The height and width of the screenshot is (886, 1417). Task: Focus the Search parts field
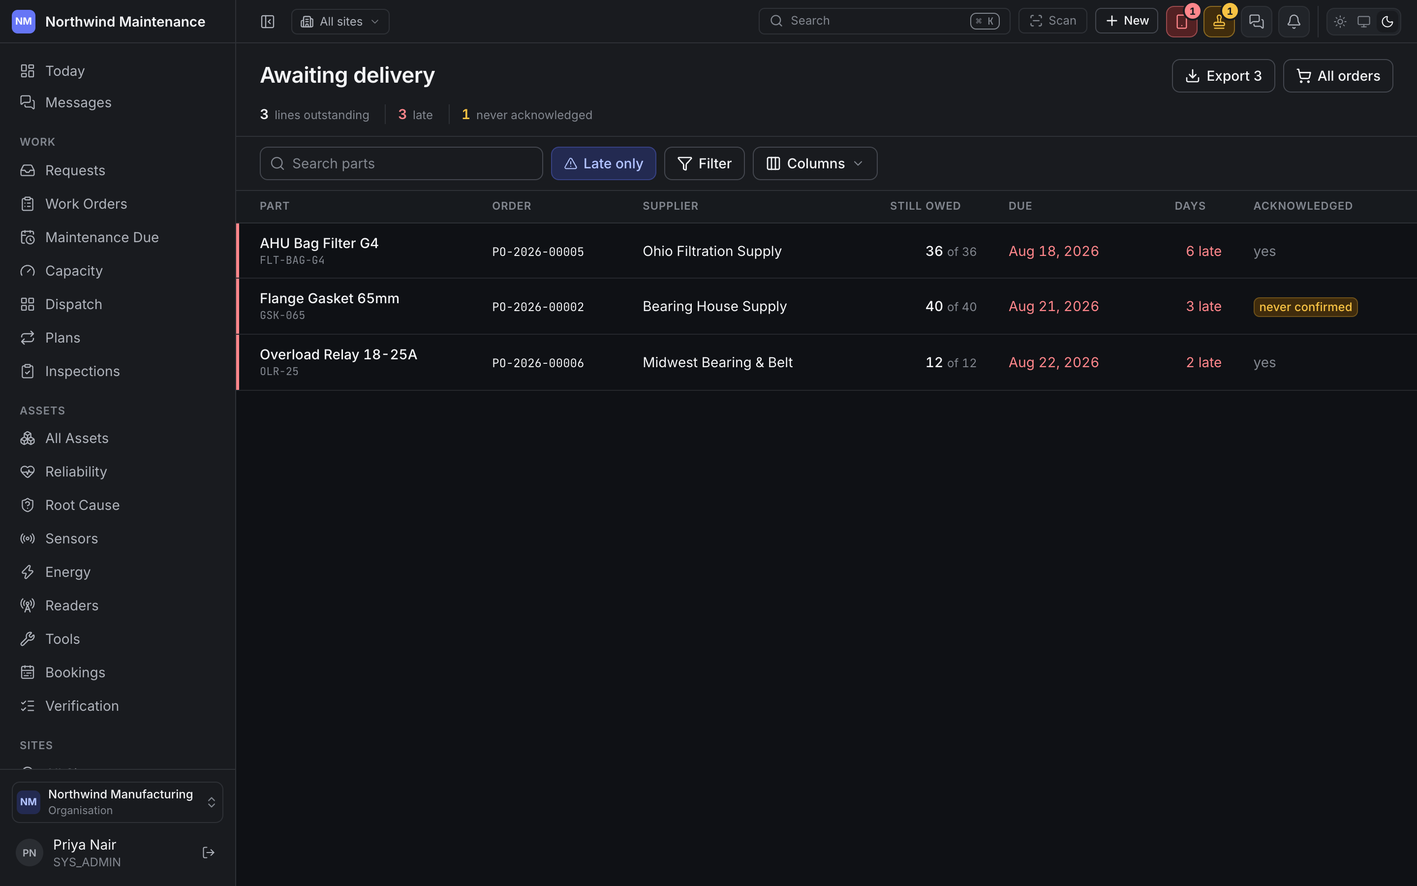pyautogui.click(x=401, y=163)
